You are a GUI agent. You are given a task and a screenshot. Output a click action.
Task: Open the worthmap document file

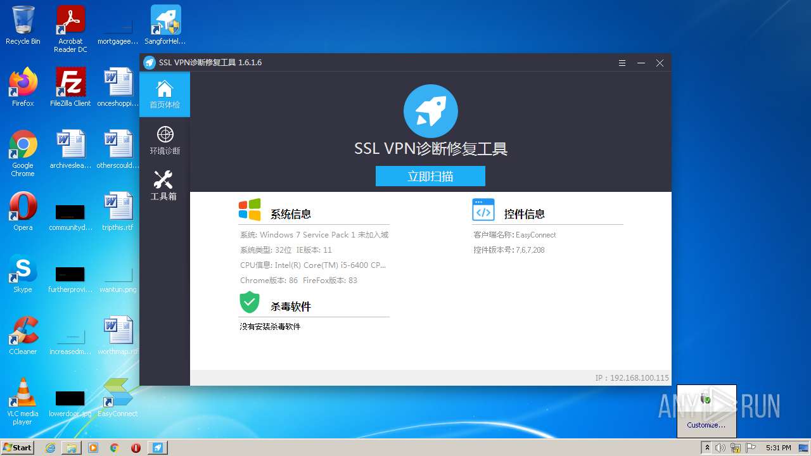point(118,335)
